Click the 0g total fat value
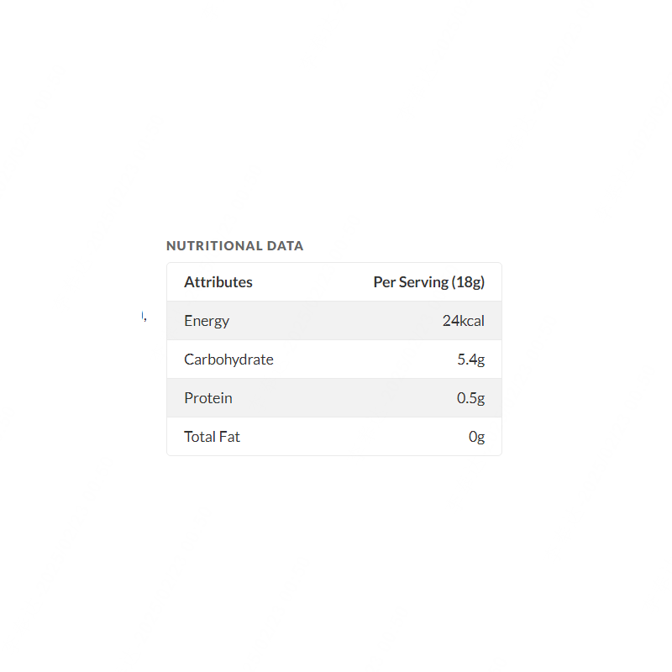This screenshot has width=672, height=672. pyautogui.click(x=476, y=437)
